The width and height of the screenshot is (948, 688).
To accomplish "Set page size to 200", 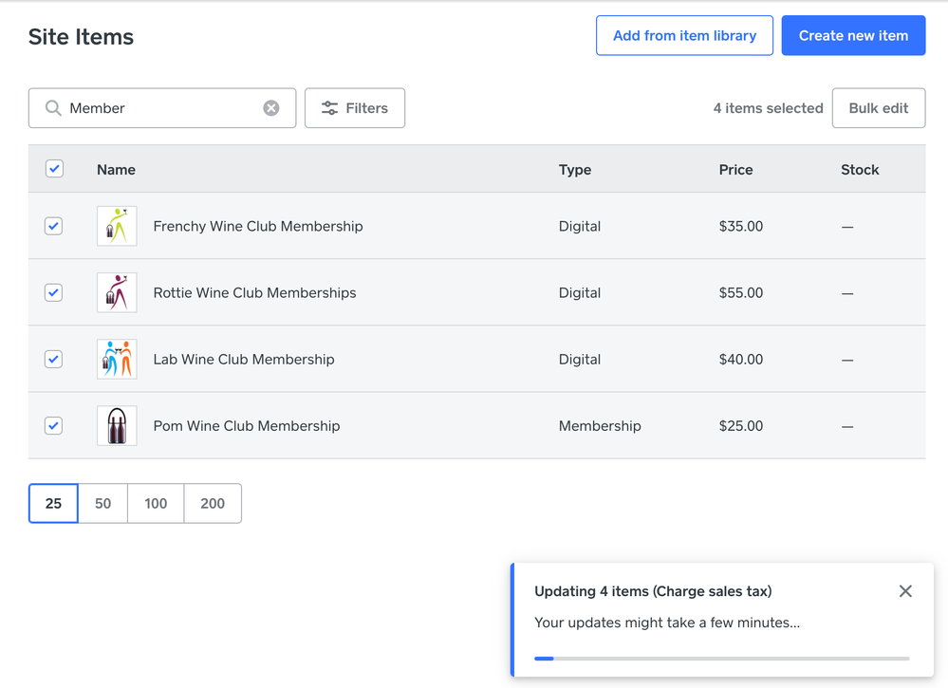I will 213,503.
